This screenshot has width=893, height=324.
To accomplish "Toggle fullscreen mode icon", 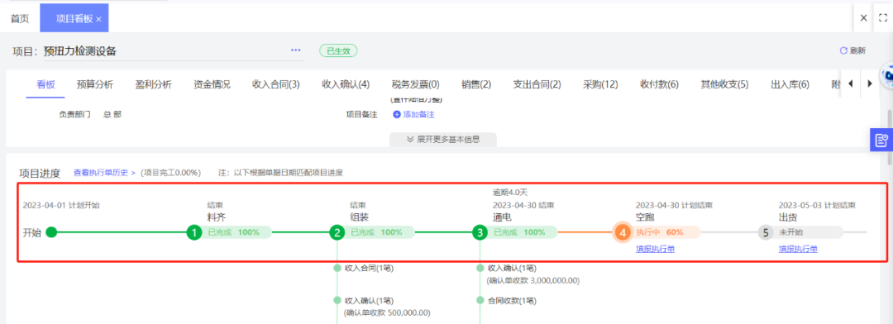I will coord(883,18).
